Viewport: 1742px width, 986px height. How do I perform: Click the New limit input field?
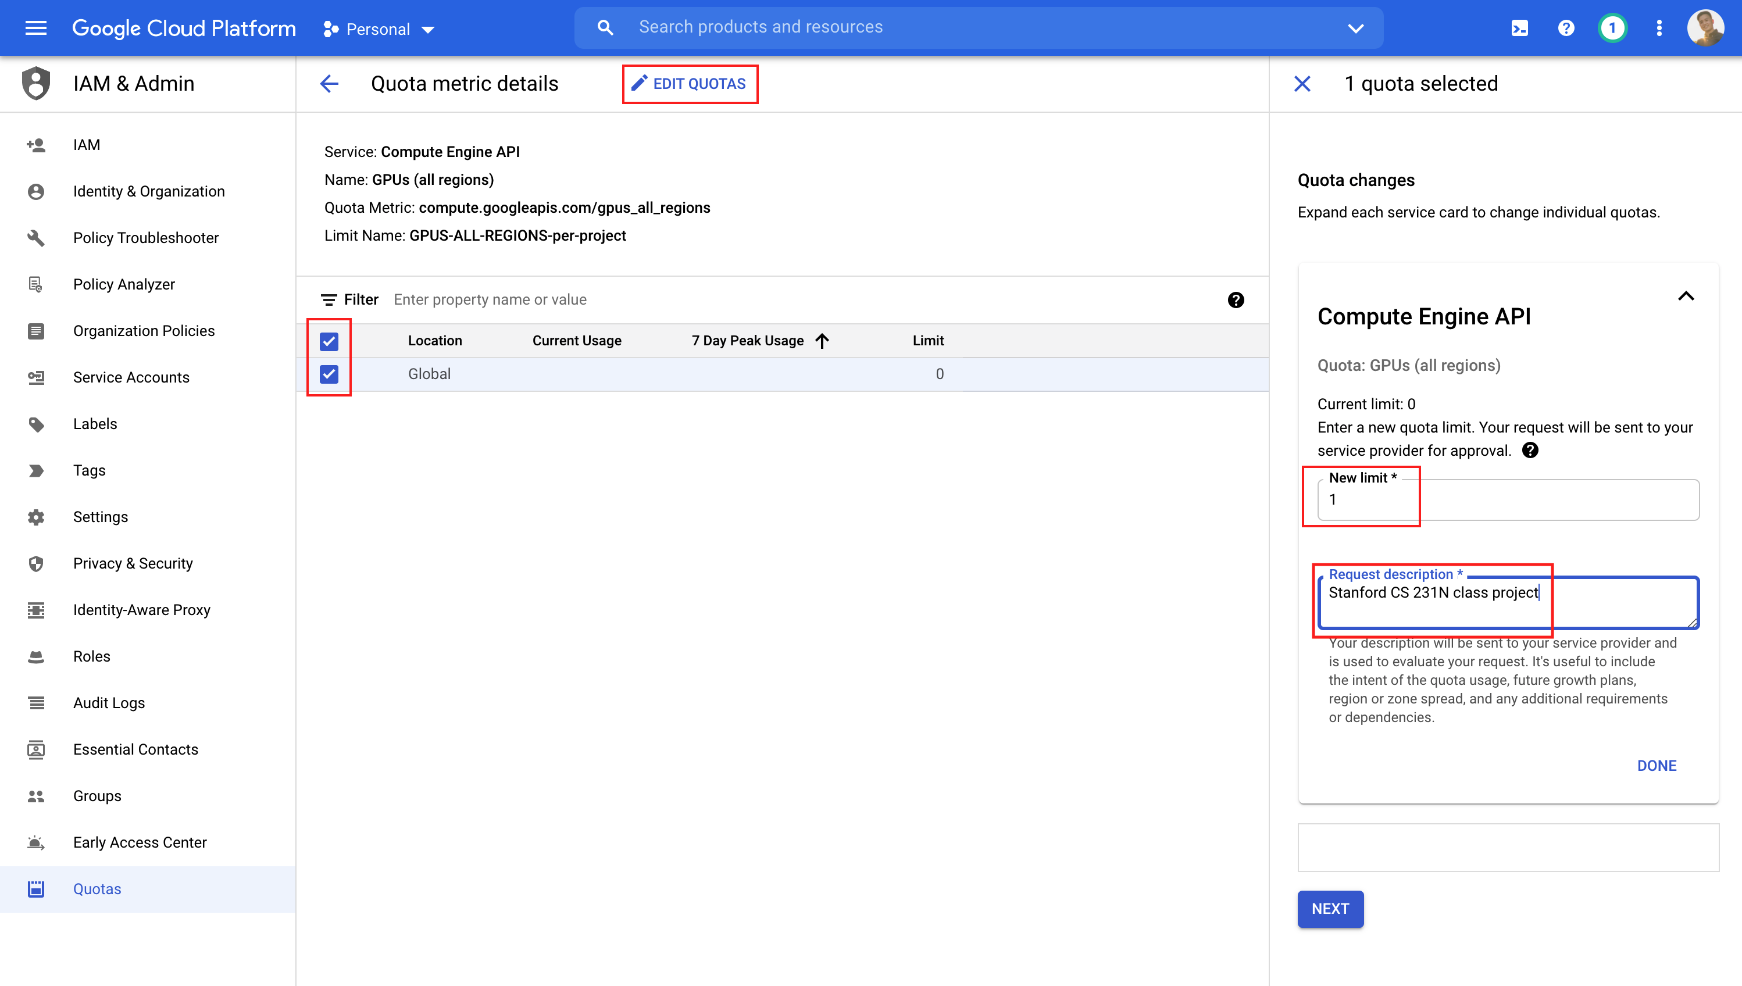(x=1507, y=500)
